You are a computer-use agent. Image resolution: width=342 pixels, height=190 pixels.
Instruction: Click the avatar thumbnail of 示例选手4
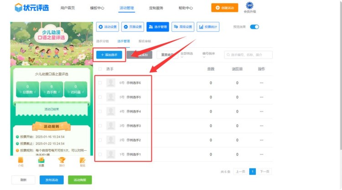pyautogui.click(x=111, y=111)
